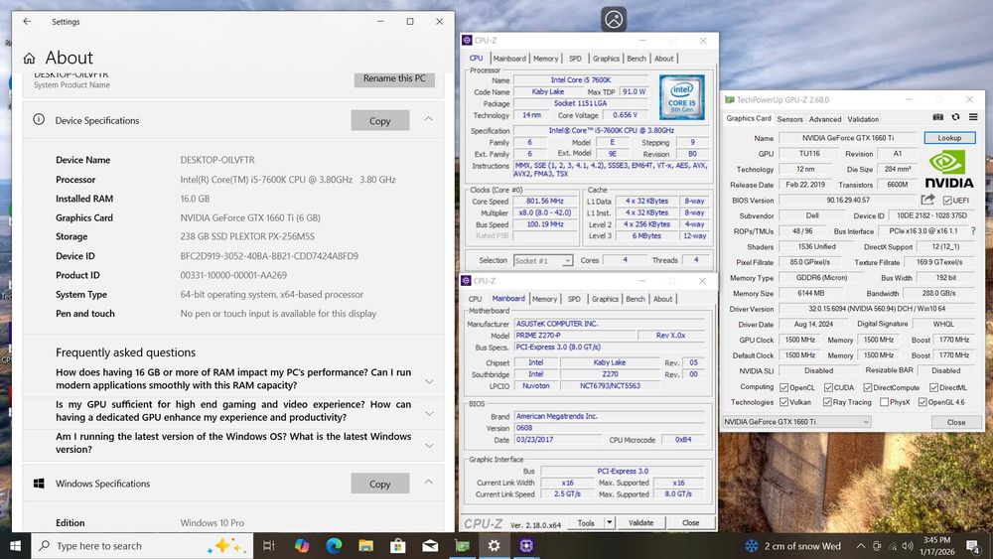
Task: Open the notification center icon
Action: point(973,546)
